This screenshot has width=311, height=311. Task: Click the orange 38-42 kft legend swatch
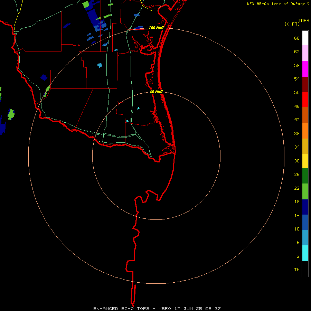tap(305, 131)
